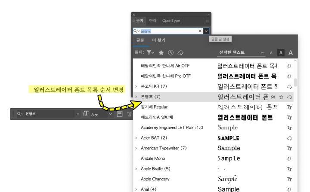The width and height of the screenshot is (310, 192).
Task: Select 헤드라인A 일반체 font
Action: pos(157,117)
